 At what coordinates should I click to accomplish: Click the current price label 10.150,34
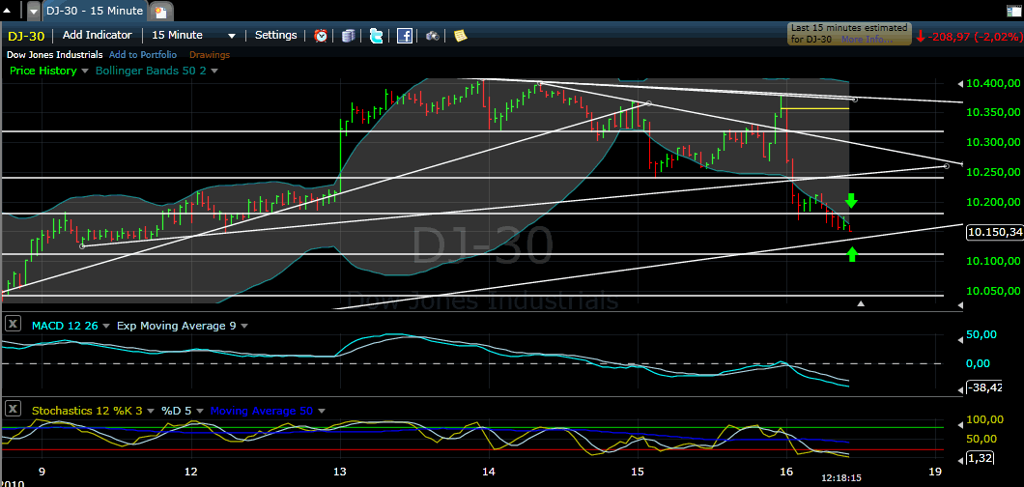(x=995, y=232)
